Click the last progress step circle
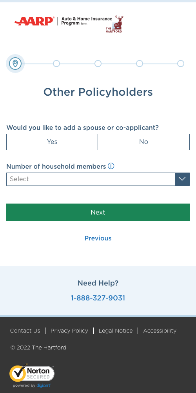 (181, 64)
